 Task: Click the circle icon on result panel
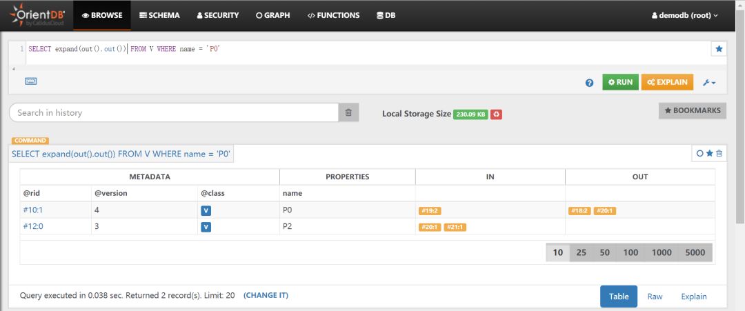pos(699,153)
